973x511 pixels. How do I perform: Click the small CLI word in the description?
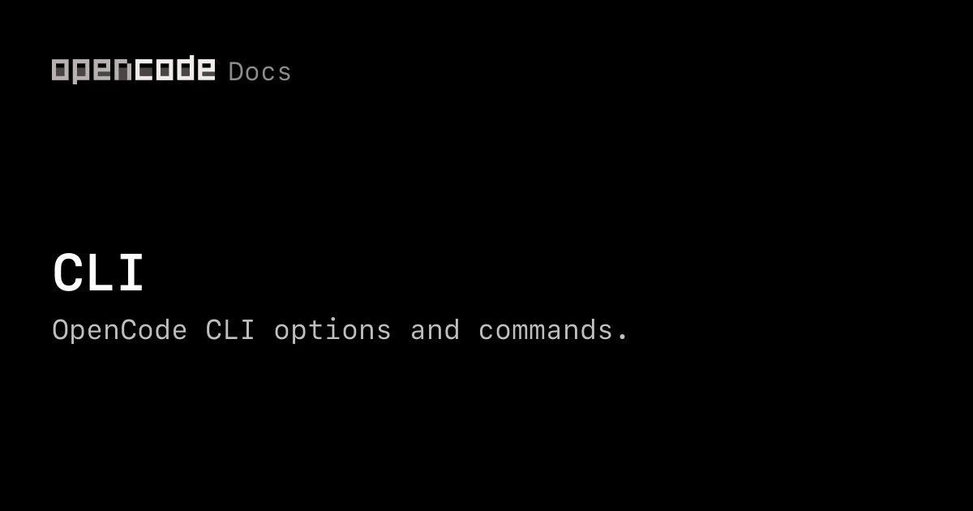[230, 330]
